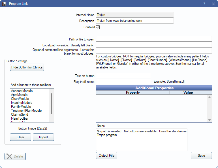218x168 pixels.
Task: Select TreatmentPlanModule in toolbar list
Action: tap(26, 111)
